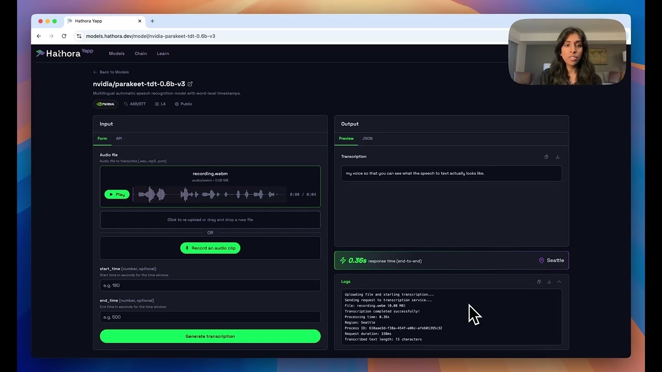Open model link via icon beside model name
Screen dimensions: 662x372
click(190, 83)
